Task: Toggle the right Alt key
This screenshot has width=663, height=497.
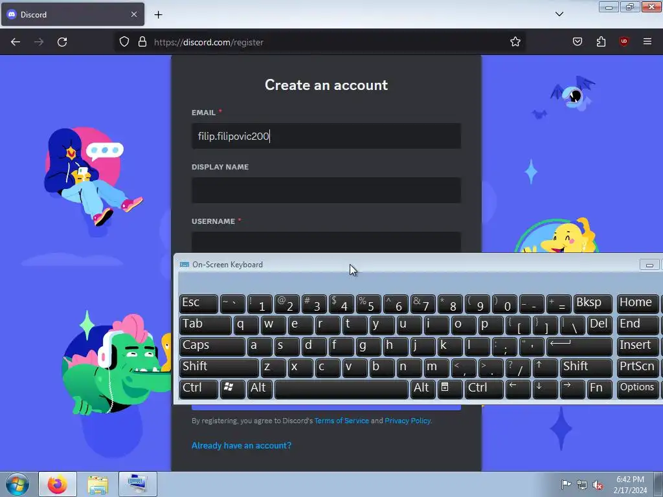Action: tap(423, 389)
